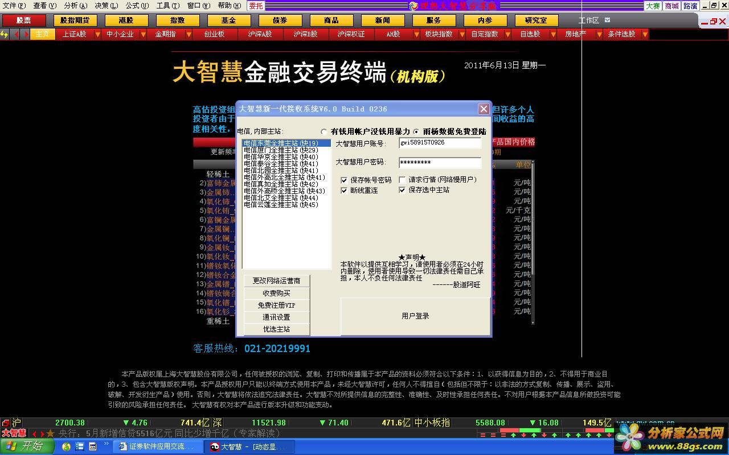729x455 pixels.
Task: Select the 主页 sub-tab
Action: (x=43, y=34)
